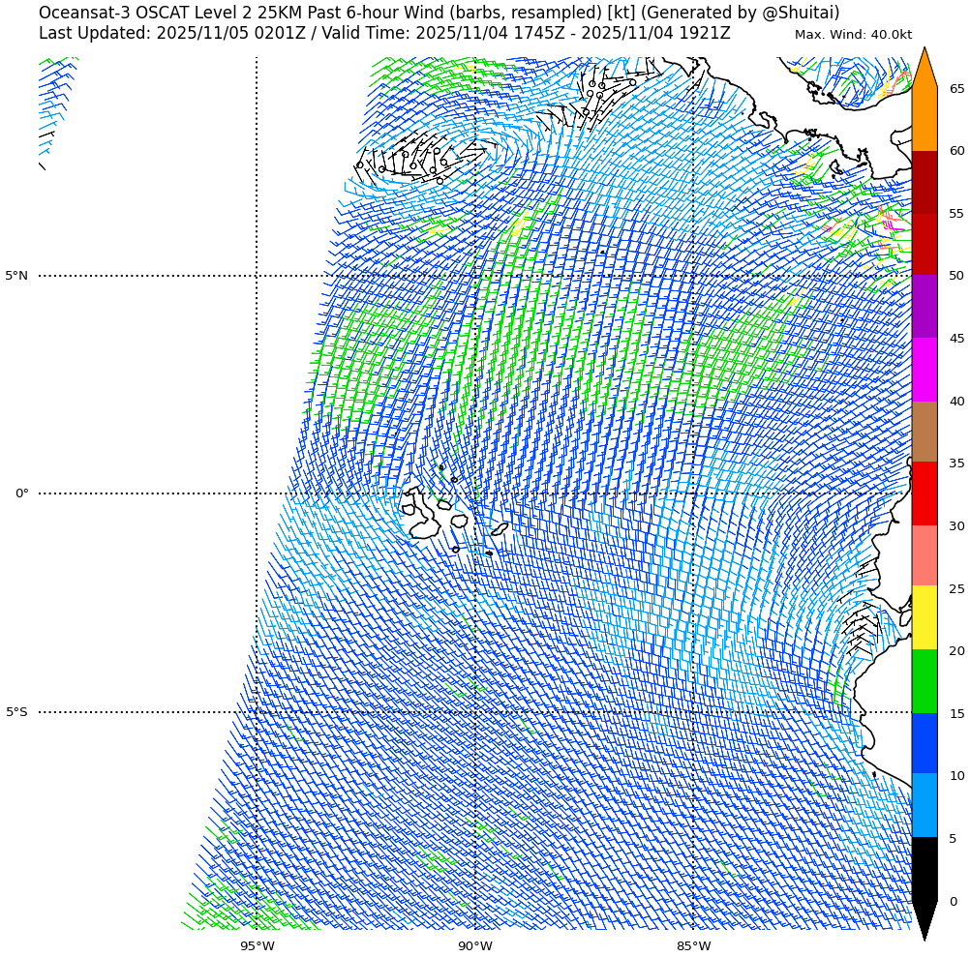
Task: Click the Max. Wind 40.0kt text
Action: [853, 35]
